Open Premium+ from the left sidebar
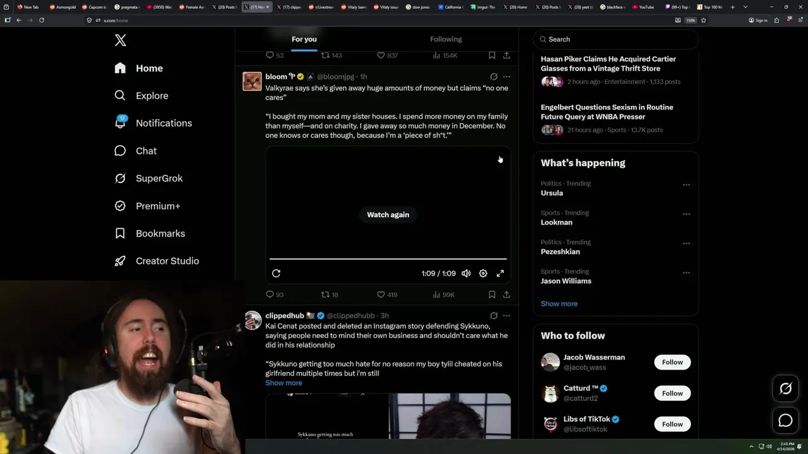 pos(147,206)
